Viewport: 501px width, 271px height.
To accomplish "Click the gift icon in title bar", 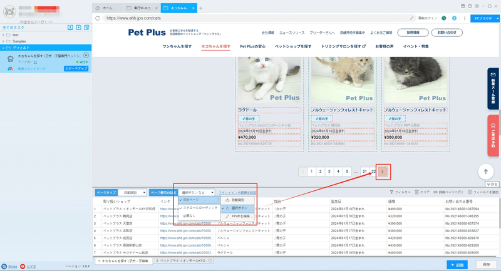I will 463,6.
